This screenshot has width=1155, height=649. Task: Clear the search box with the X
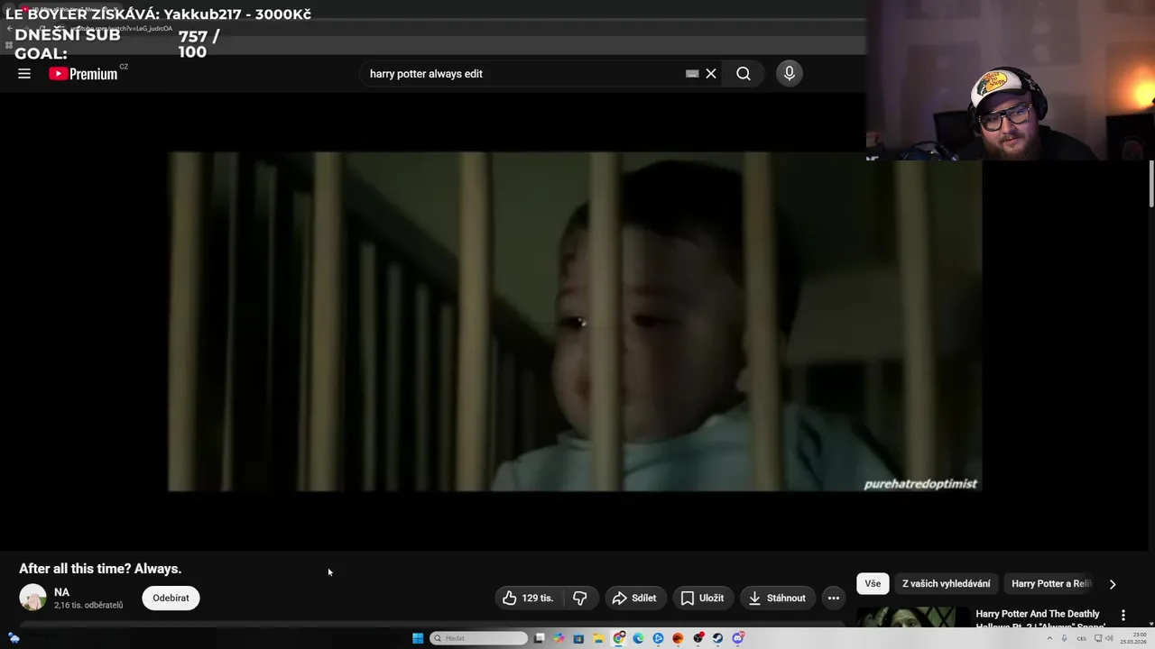point(711,74)
